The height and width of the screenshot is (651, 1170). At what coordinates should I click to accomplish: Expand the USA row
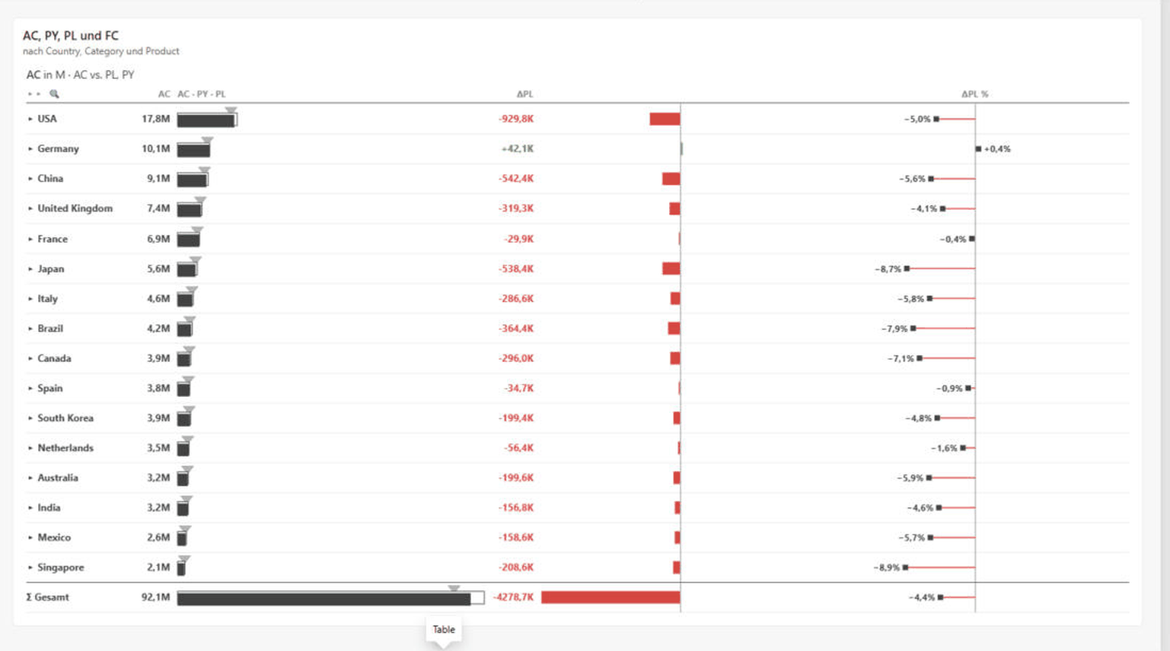pyautogui.click(x=30, y=119)
